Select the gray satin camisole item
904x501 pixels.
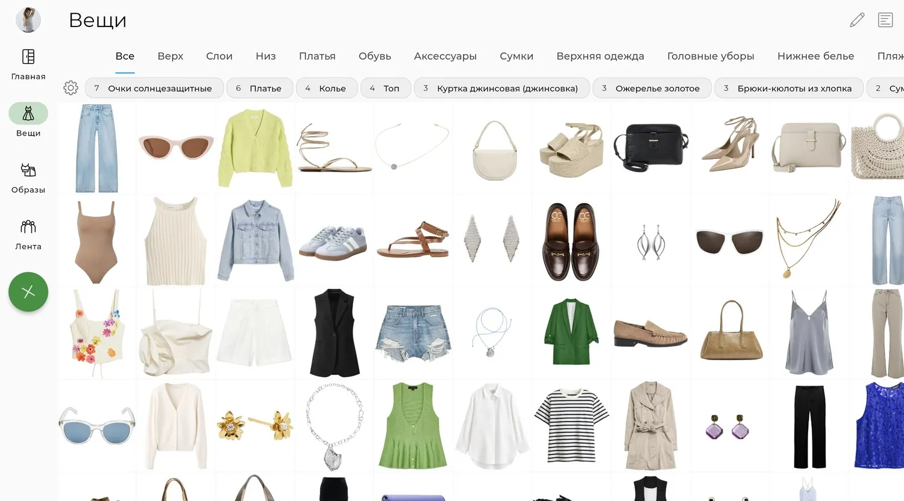coord(809,333)
